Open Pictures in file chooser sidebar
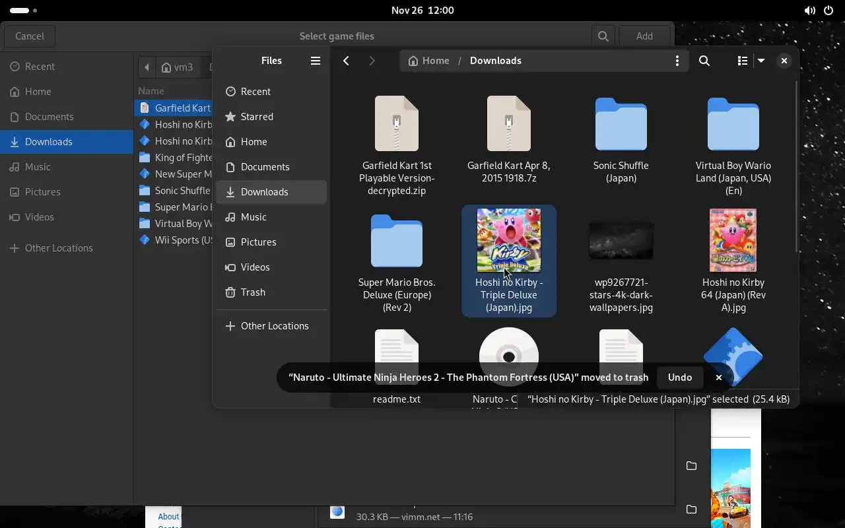 [67, 192]
